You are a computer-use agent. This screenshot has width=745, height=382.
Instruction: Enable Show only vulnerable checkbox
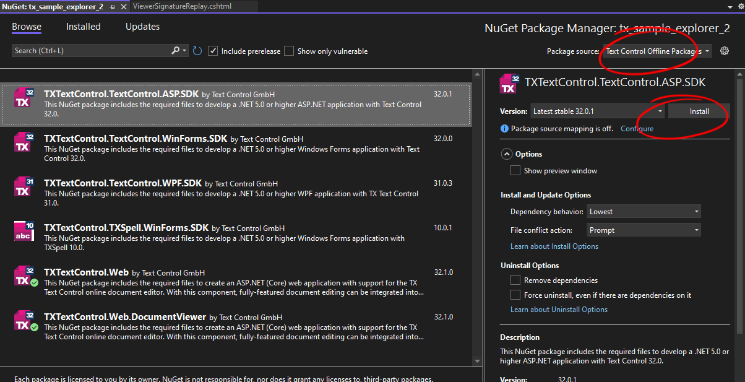pos(289,51)
